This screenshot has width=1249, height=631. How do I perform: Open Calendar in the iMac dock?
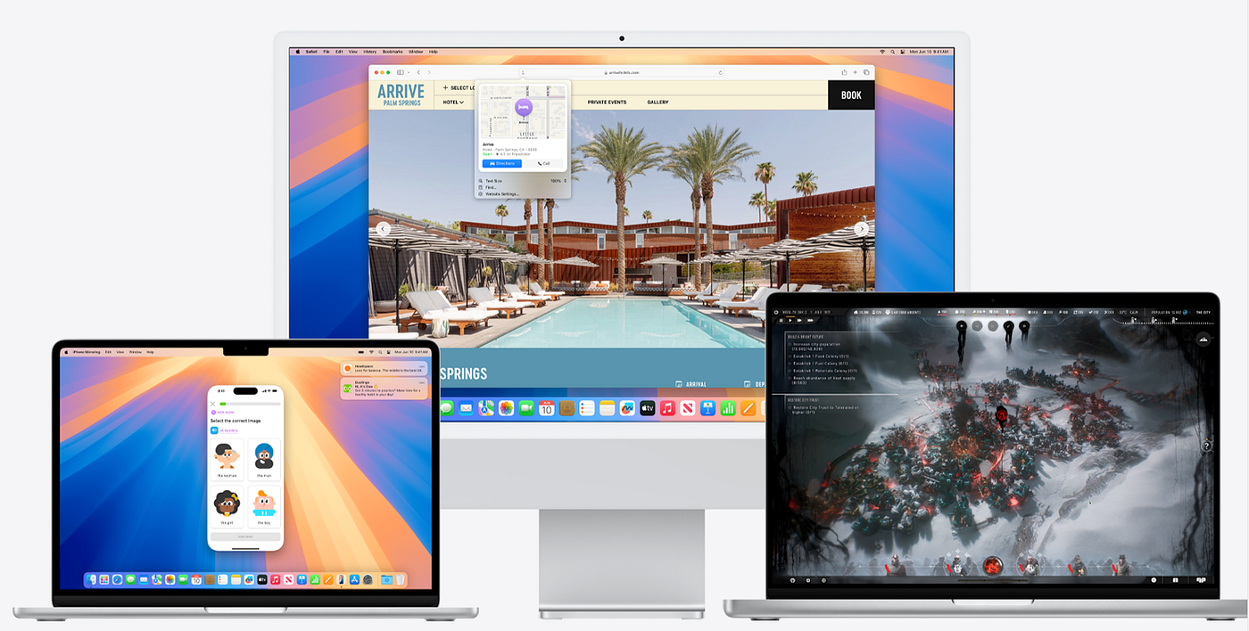point(547,408)
